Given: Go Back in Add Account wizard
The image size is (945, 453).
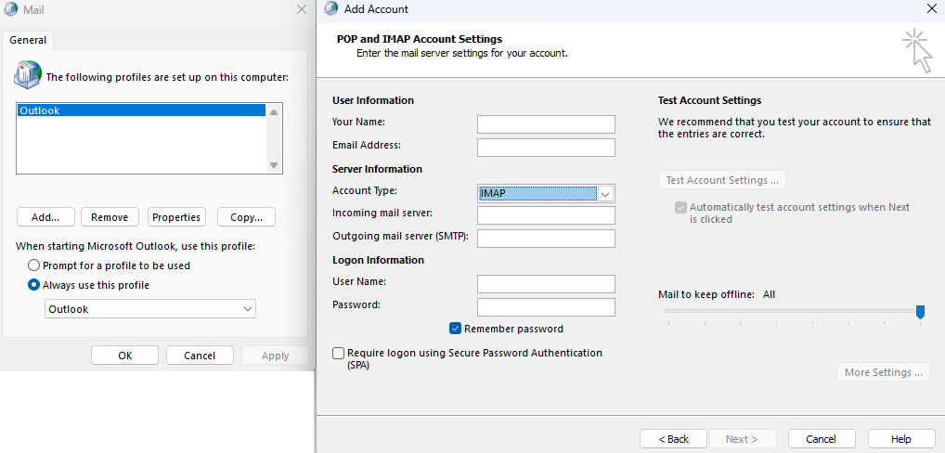Looking at the screenshot, I should 673,439.
